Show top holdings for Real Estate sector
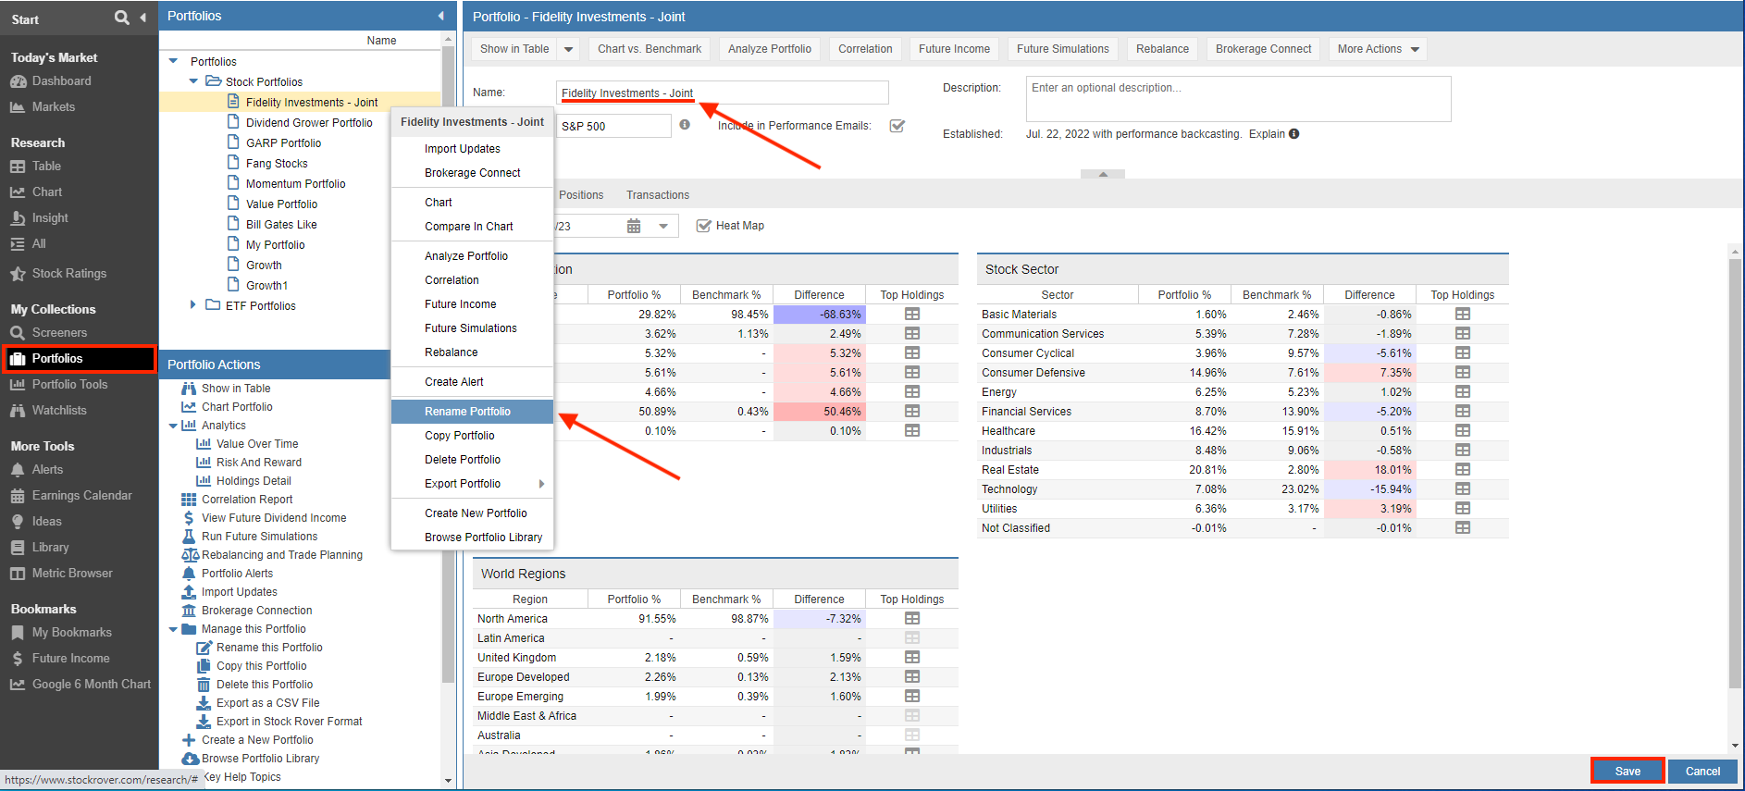1745x791 pixels. [1463, 470]
